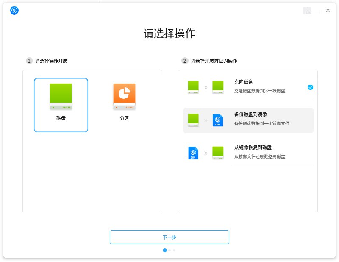Click the 请选择操作 page title
Viewport: 339px width, 262px height.
point(169,33)
